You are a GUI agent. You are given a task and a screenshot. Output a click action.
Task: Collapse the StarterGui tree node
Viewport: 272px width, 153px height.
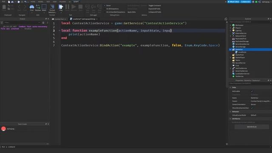[230, 49]
